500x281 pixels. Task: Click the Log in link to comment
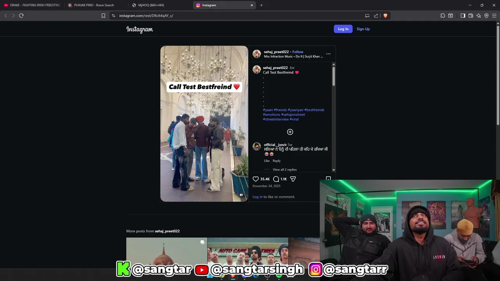pos(257,197)
